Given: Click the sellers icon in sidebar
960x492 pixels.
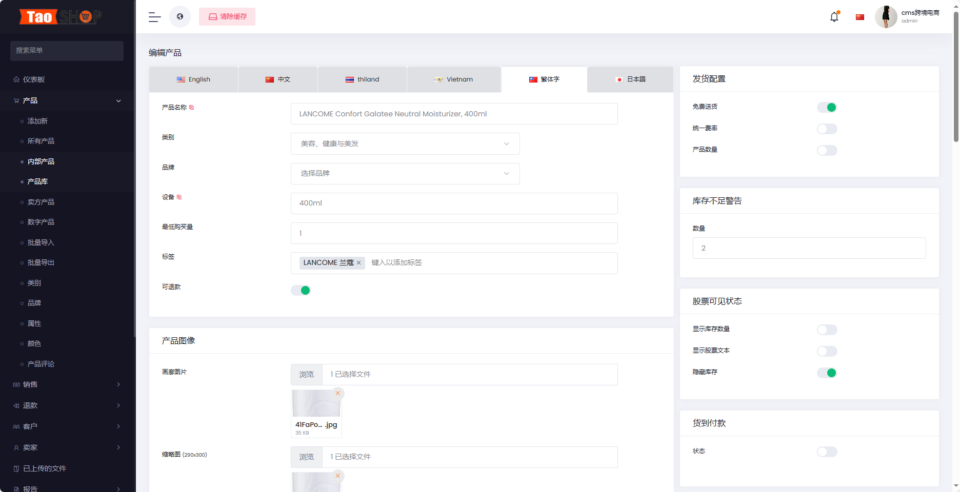Looking at the screenshot, I should [x=16, y=447].
